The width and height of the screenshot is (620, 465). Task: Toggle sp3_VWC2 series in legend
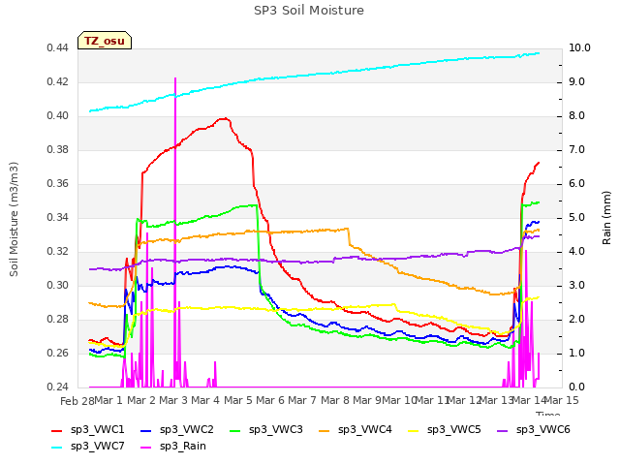(x=176, y=430)
